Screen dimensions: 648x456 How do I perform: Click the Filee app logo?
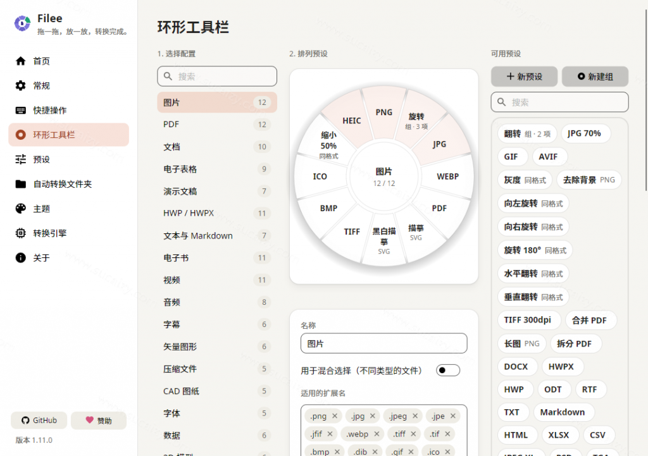[22, 23]
